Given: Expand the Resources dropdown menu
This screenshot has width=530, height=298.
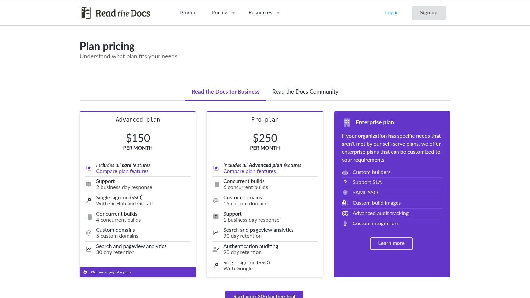Looking at the screenshot, I should pos(264,13).
